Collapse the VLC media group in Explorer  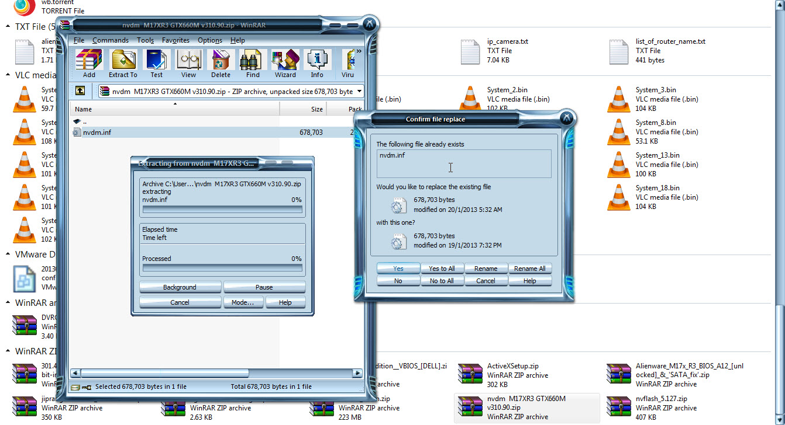pyautogui.click(x=8, y=75)
